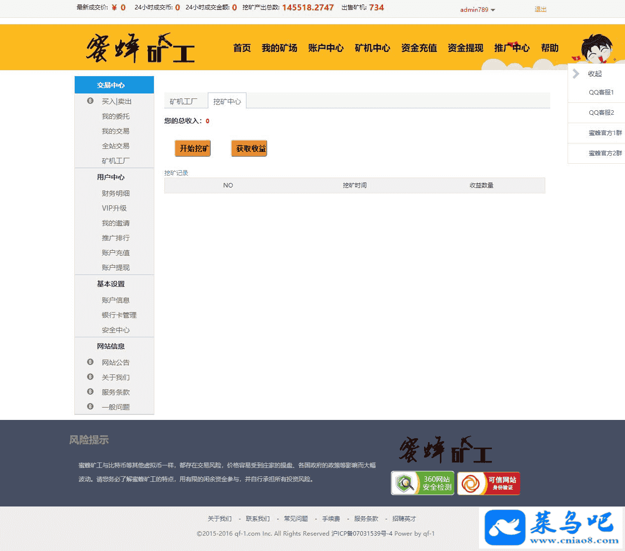The height and width of the screenshot is (551, 625).
Task: Click the trusted website verification badge
Action: tap(488, 483)
